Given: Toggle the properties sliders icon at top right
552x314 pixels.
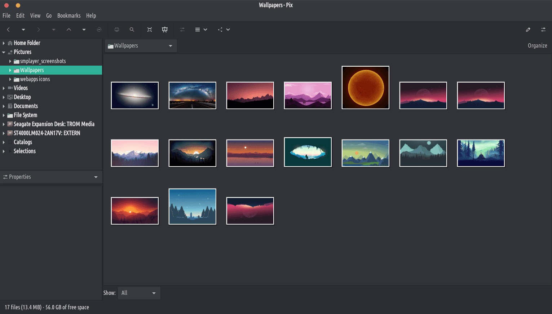Looking at the screenshot, I should [x=543, y=30].
